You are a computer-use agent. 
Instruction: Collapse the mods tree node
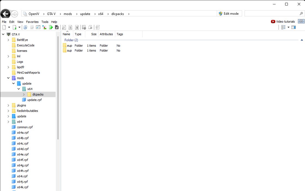pyautogui.click(x=8, y=78)
